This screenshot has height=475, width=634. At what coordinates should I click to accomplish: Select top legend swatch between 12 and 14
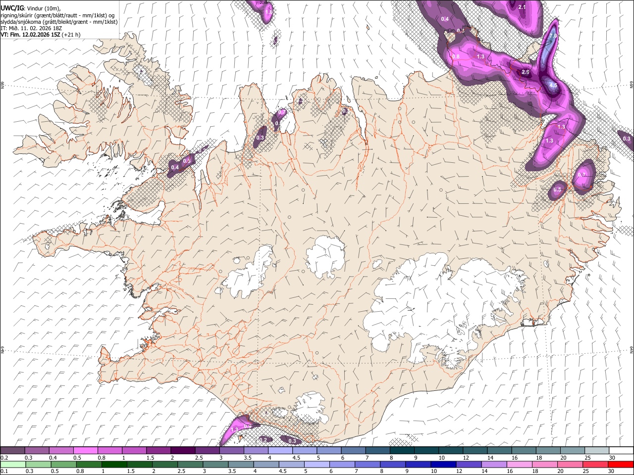click(475, 450)
